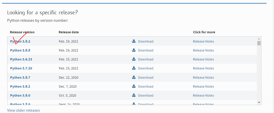The image size is (274, 113).
Task: Click the download icon for Python 3.9.0
Action: coord(134,95)
